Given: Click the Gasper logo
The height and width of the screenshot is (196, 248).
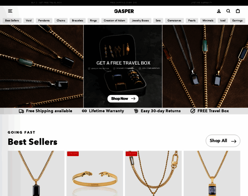Looking at the screenshot, I should click(124, 11).
